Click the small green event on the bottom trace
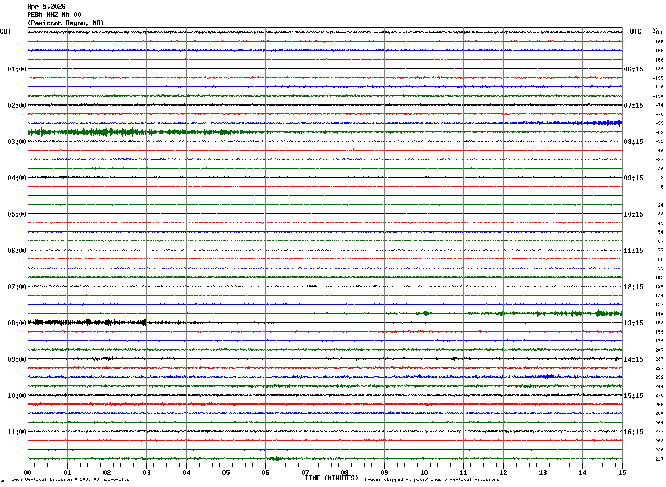Image resolution: width=666 pixels, height=487 pixels. pyautogui.click(x=275, y=458)
